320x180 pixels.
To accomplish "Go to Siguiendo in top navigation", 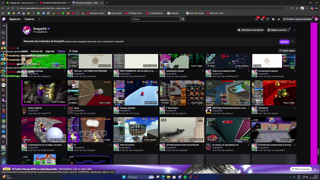I will tap(15, 19).
